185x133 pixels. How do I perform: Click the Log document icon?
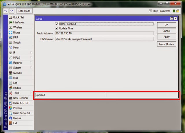[x=10, y=83]
